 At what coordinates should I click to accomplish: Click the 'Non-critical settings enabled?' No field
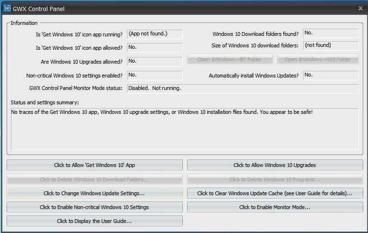[155, 75]
